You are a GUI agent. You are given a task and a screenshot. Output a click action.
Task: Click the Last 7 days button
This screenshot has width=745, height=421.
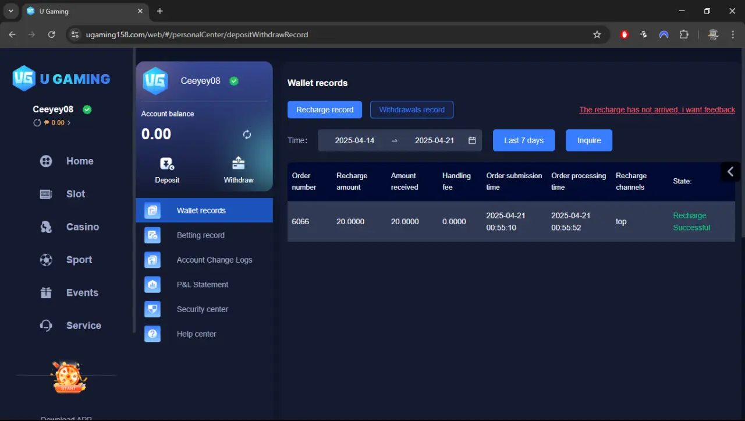coord(524,140)
